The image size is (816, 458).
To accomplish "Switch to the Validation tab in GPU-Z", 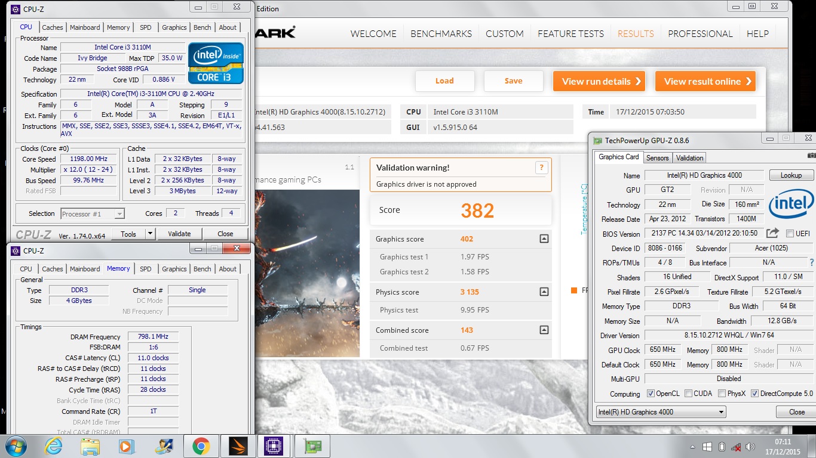I will 690,157.
